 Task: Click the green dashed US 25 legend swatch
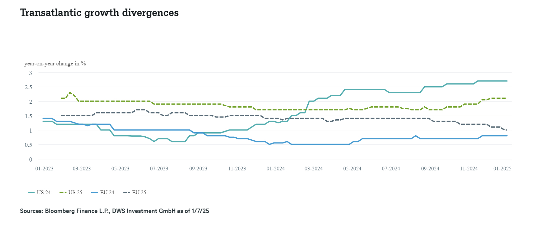coord(63,193)
